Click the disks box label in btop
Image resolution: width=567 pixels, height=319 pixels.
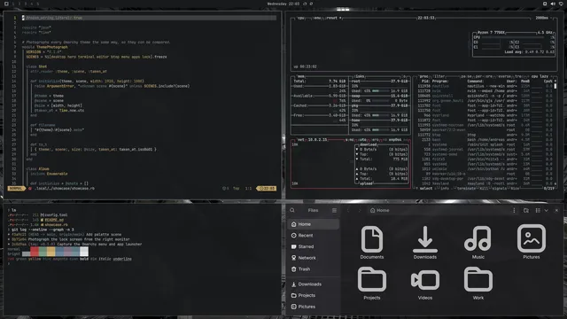[x=360, y=77]
